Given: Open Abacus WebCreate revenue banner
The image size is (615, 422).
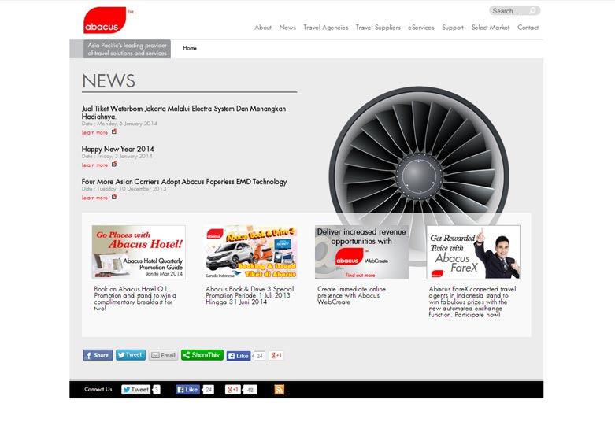Looking at the screenshot, I should click(x=361, y=252).
